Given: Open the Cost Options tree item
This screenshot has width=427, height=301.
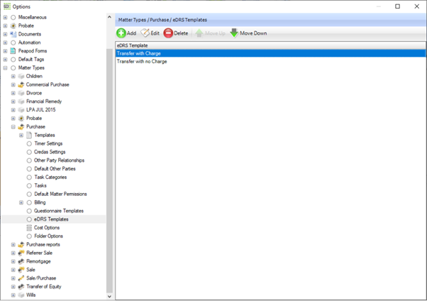Looking at the screenshot, I should (x=47, y=228).
